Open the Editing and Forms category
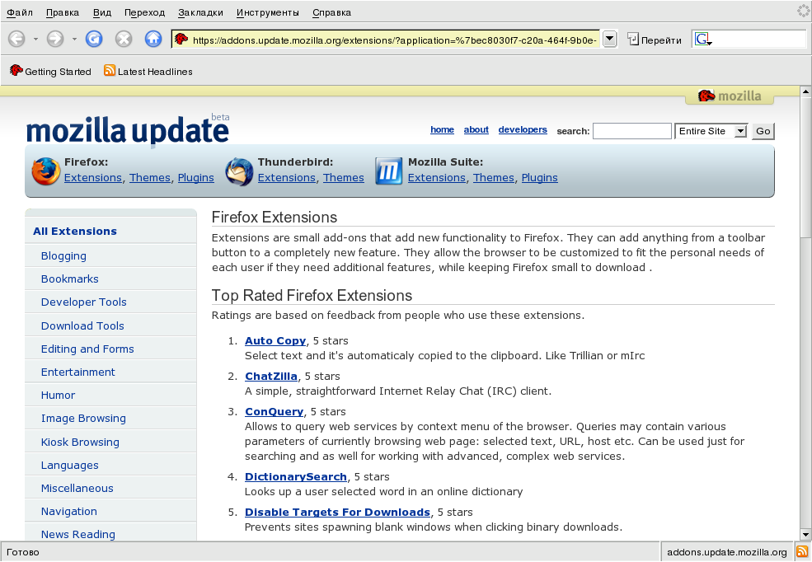812x562 pixels. pyautogui.click(x=87, y=349)
